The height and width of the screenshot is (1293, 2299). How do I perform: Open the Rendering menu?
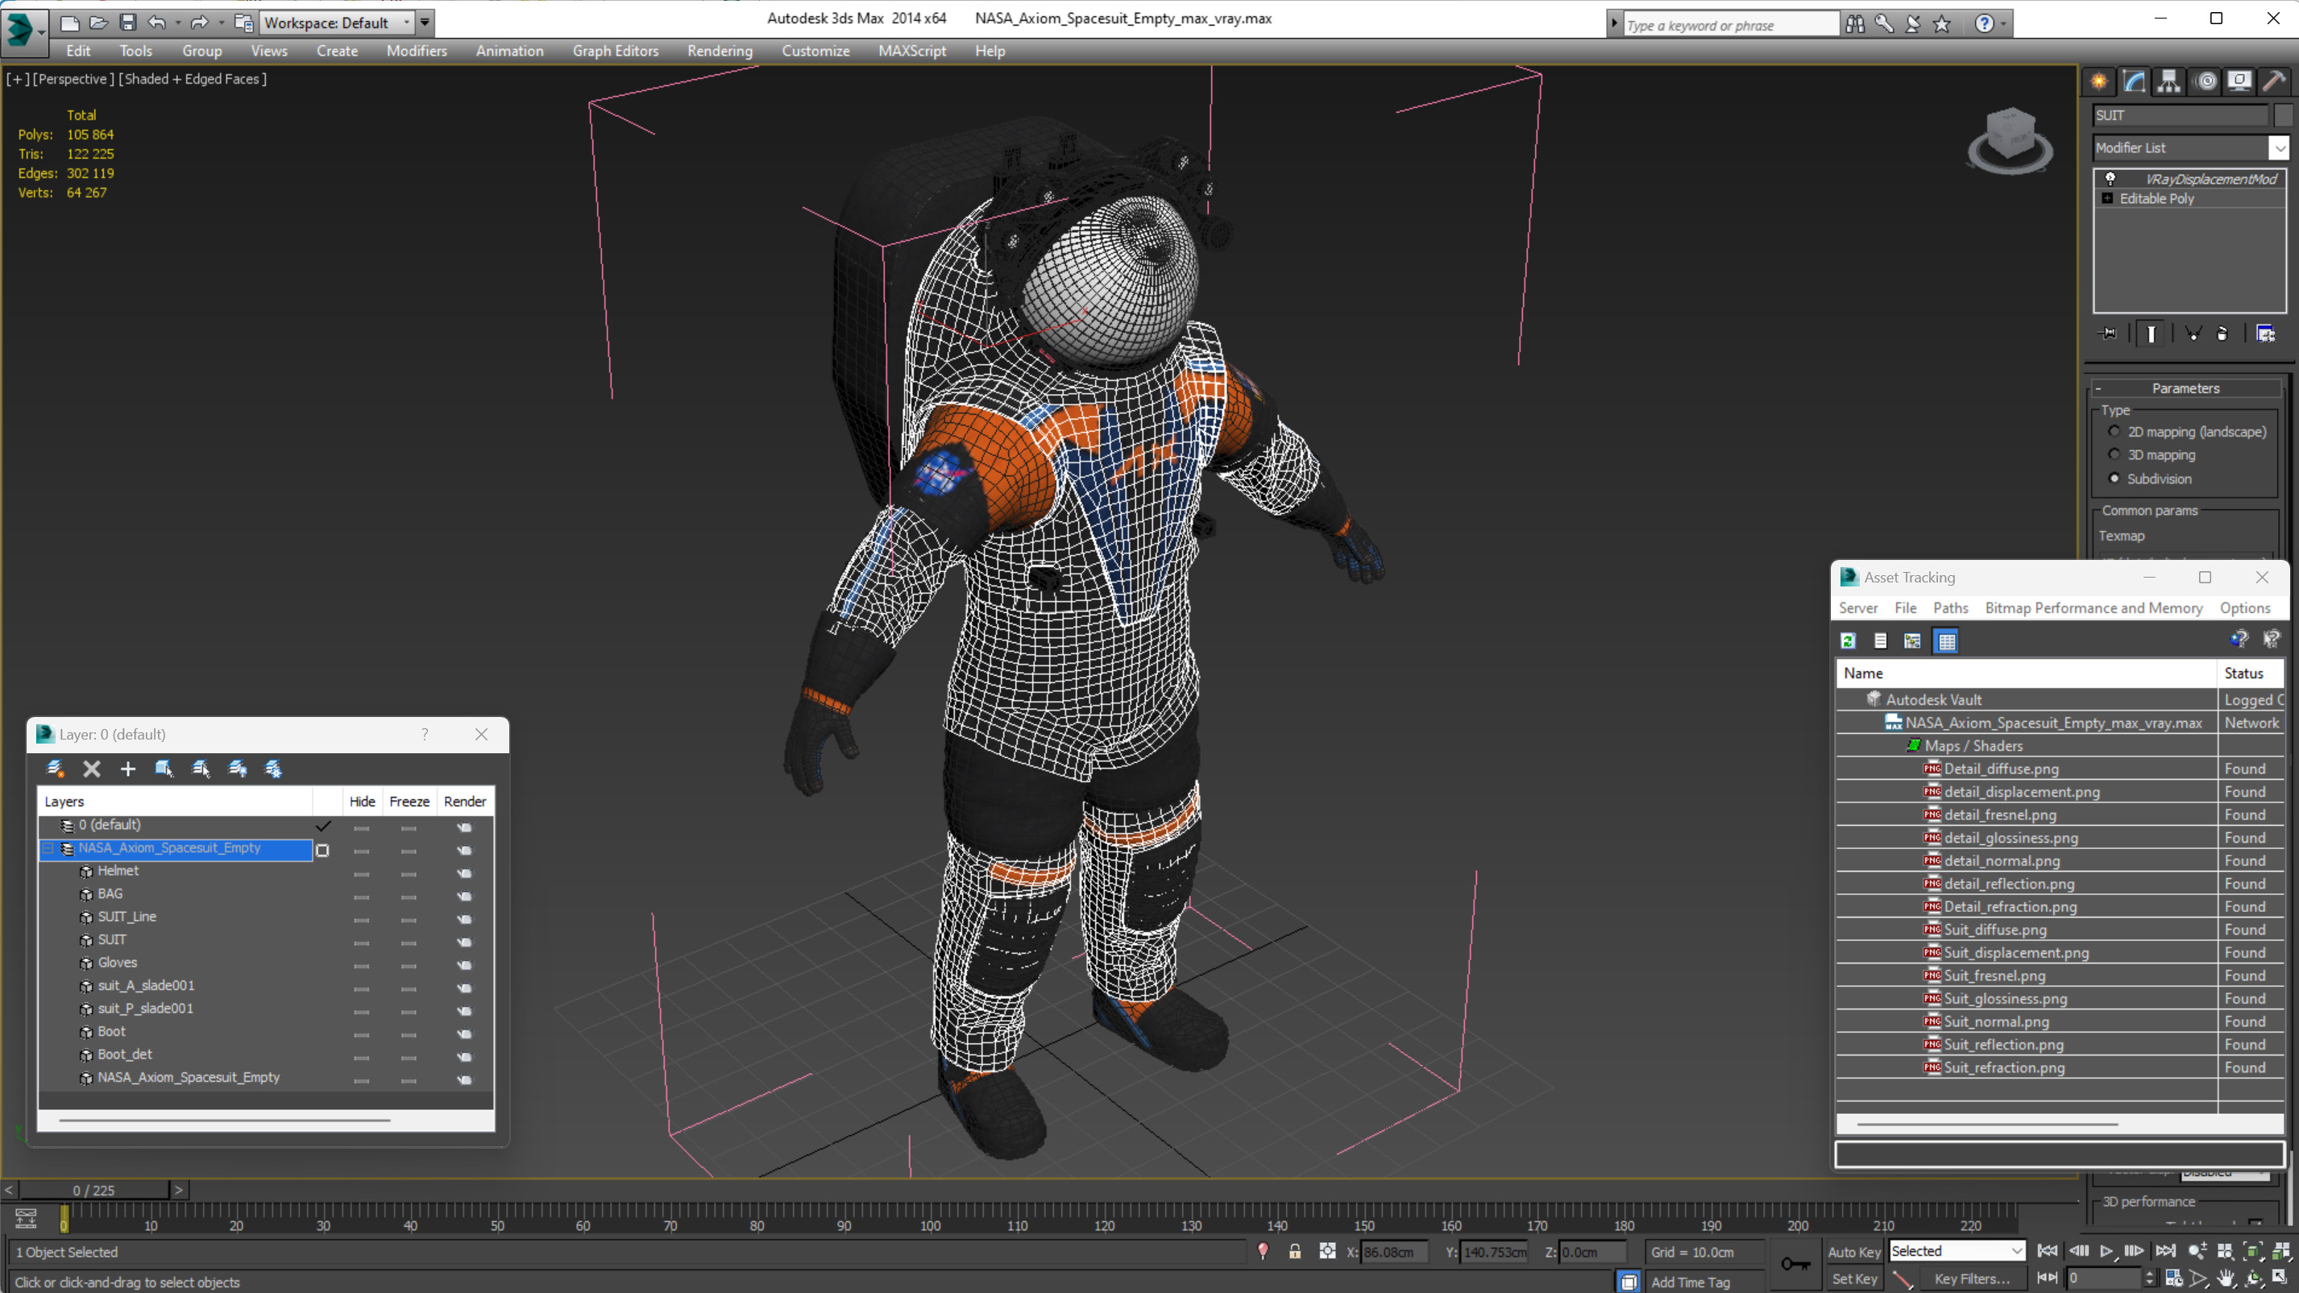point(720,51)
